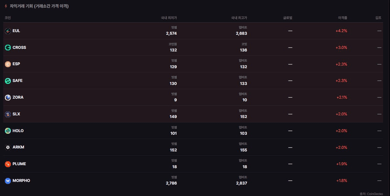
Task: Click the PLUME +1.9% spread value
Action: click(x=341, y=164)
